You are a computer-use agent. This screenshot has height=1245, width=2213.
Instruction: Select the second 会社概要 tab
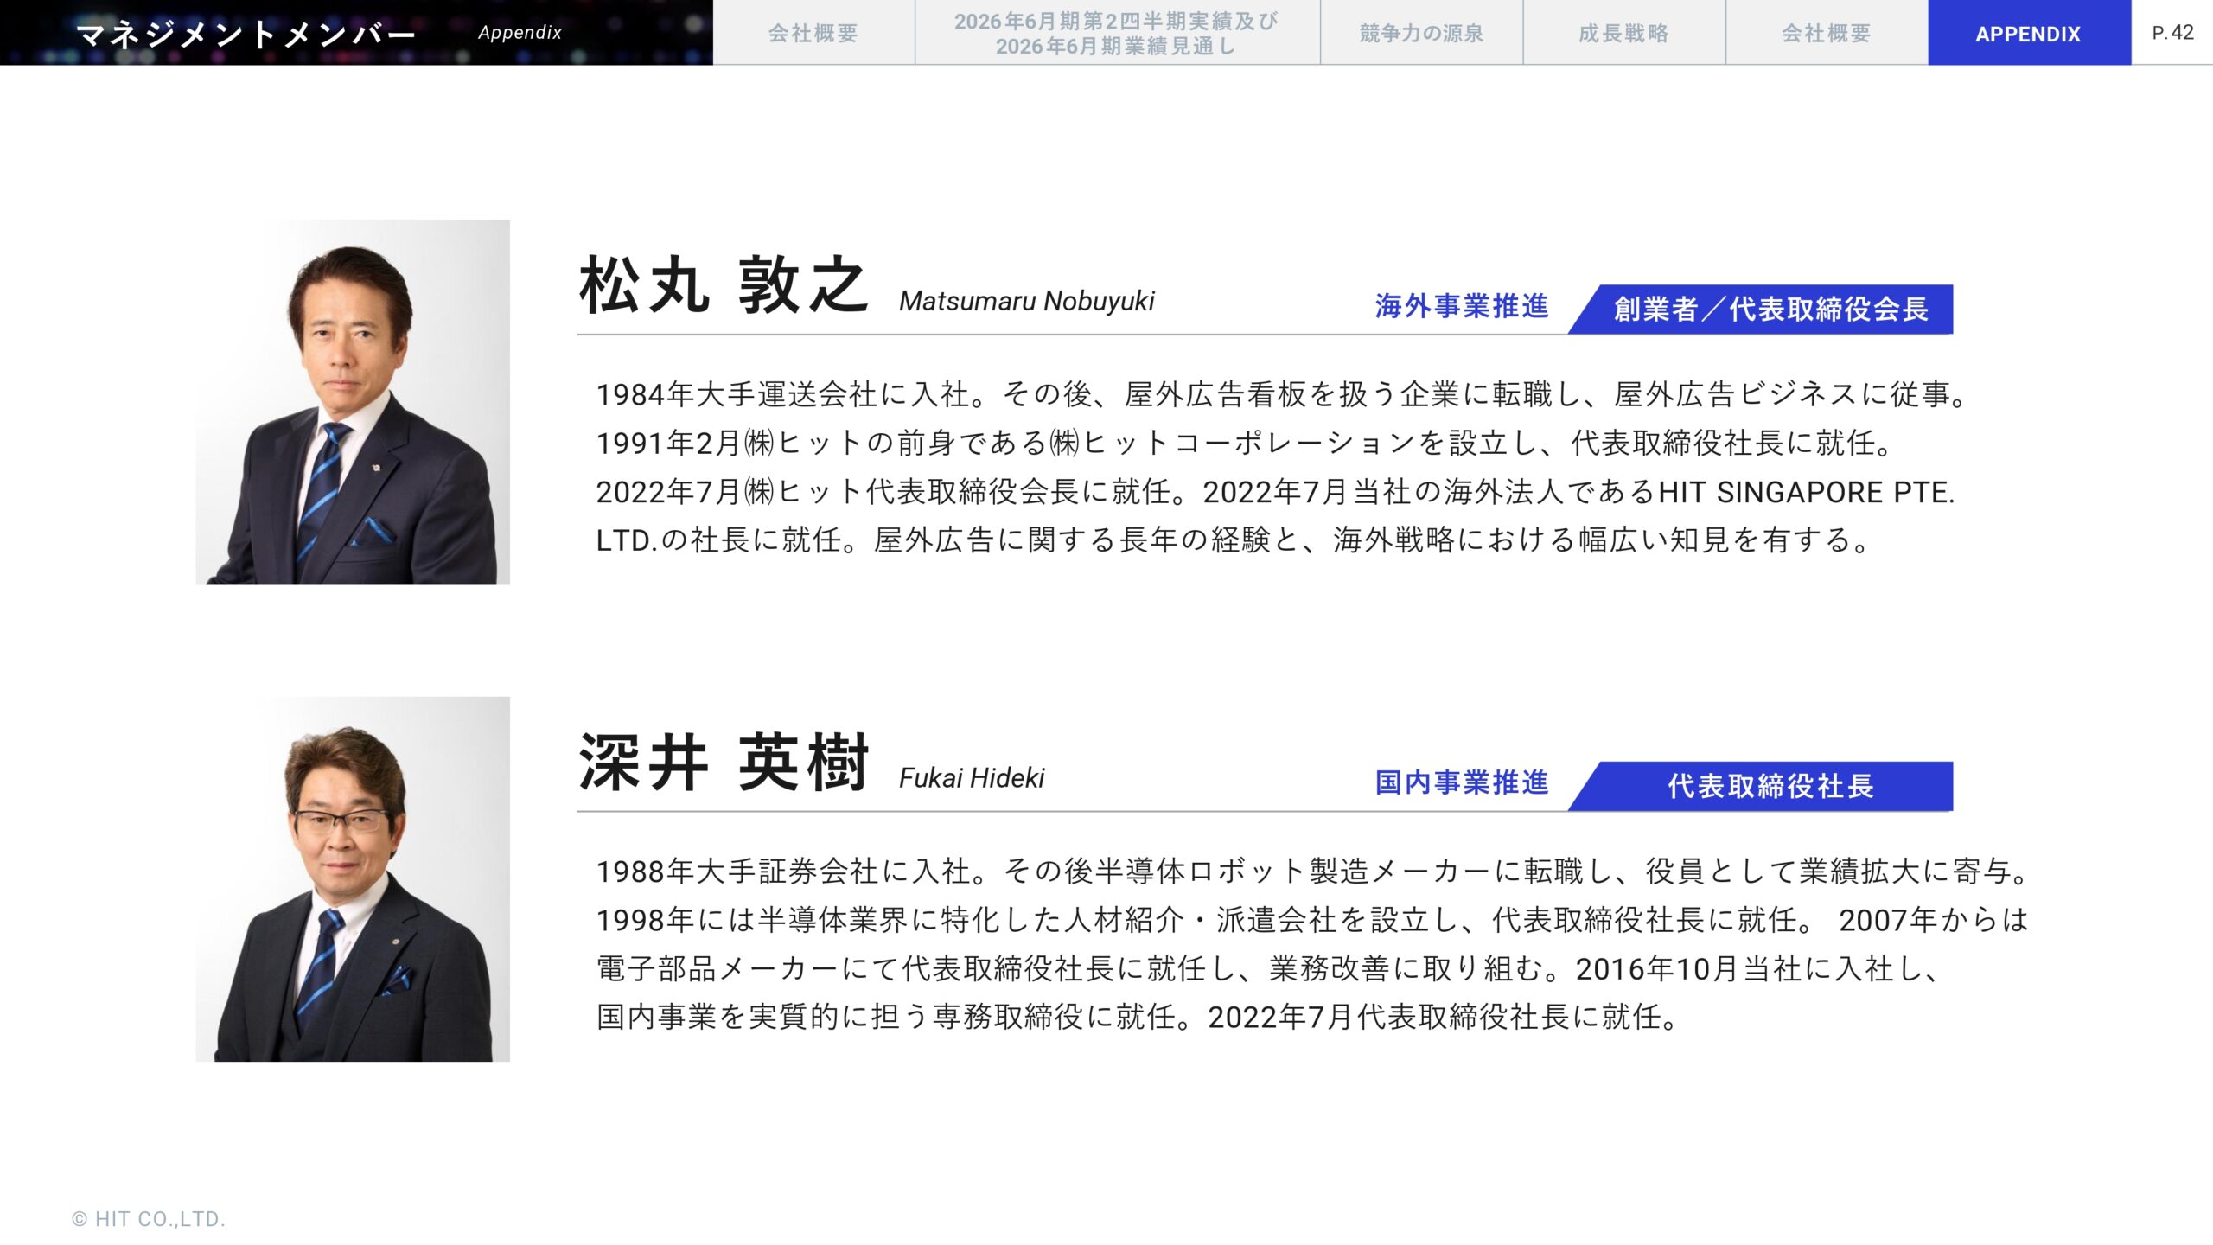(x=1826, y=33)
